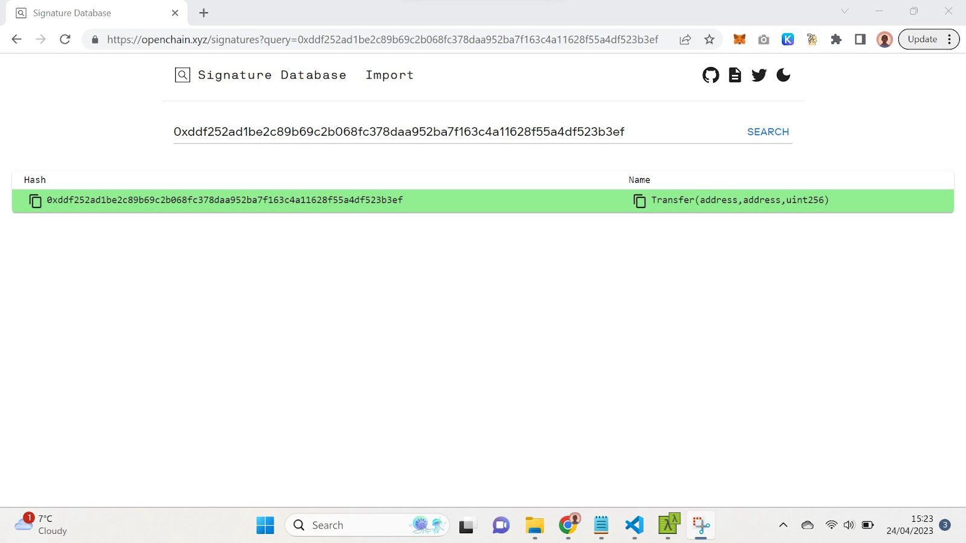
Task: Open the camera screenshot extension
Action: tap(764, 40)
